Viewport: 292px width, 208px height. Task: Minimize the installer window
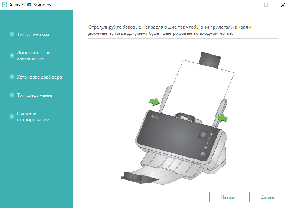pyautogui.click(x=249, y=5)
